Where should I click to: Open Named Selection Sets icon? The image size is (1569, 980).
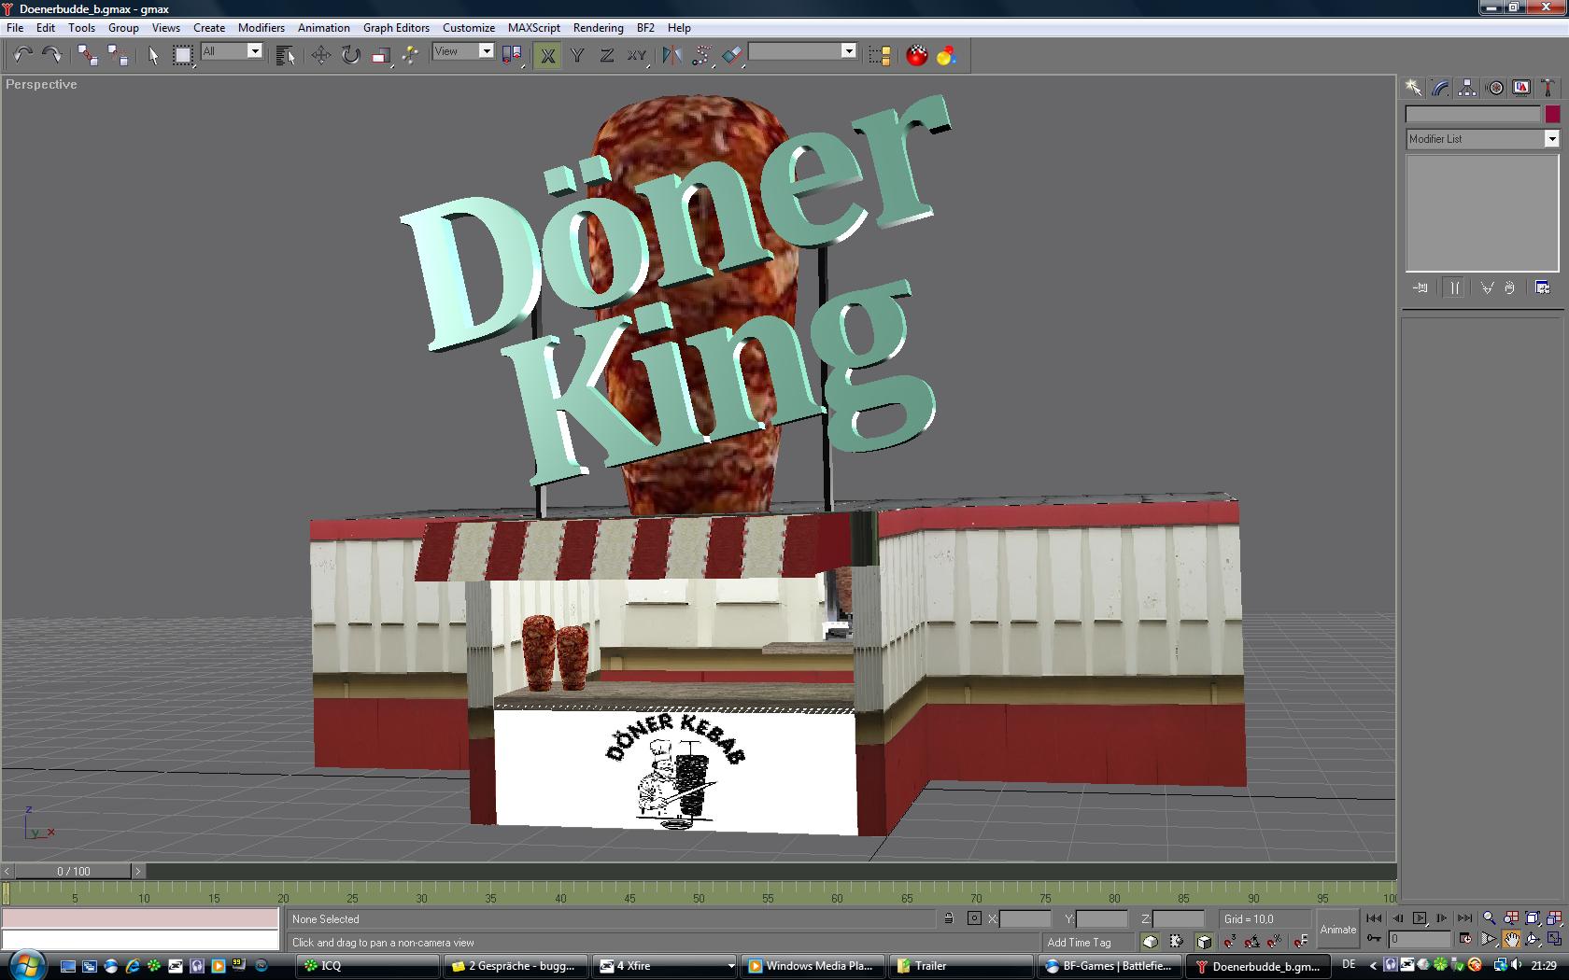click(x=879, y=55)
